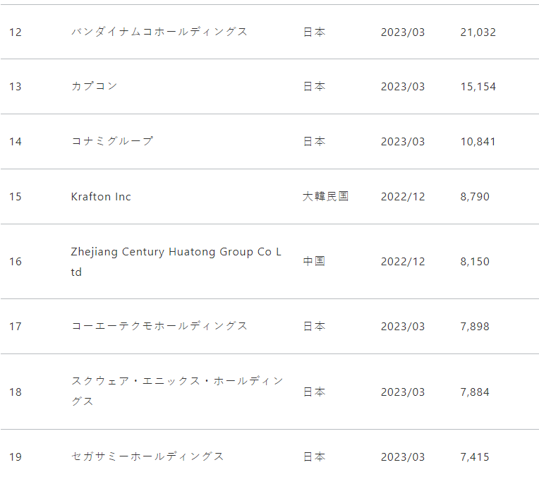Click the 2022/12 date in Krafton row

point(403,197)
